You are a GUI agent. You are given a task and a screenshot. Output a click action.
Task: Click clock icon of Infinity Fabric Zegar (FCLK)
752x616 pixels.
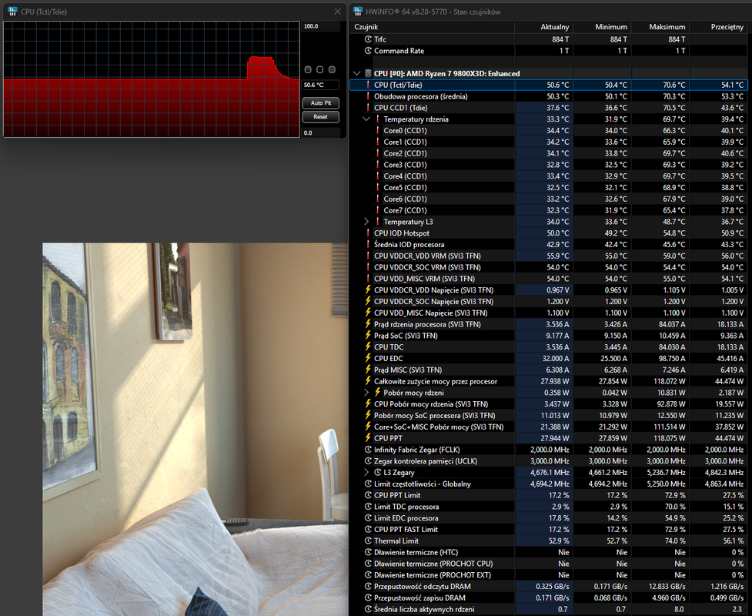click(x=368, y=450)
